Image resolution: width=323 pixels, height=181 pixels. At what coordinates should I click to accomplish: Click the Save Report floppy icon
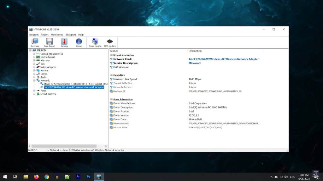(50, 43)
